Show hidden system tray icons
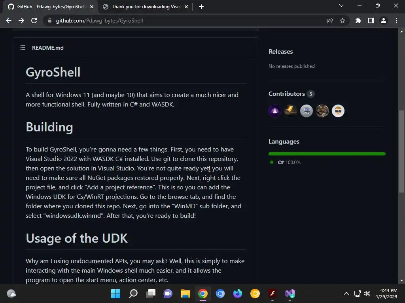 pyautogui.click(x=346, y=294)
